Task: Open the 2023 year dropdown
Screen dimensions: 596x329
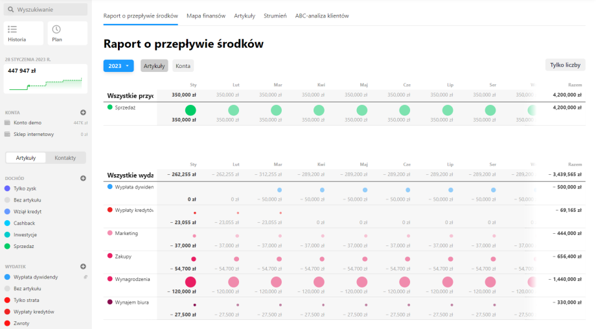Action: click(118, 65)
